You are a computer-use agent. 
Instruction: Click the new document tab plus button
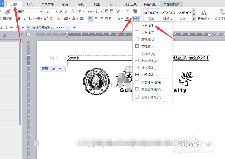[x=75, y=28]
